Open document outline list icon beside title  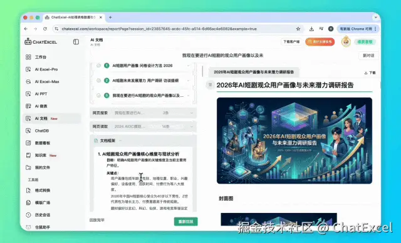point(211,85)
